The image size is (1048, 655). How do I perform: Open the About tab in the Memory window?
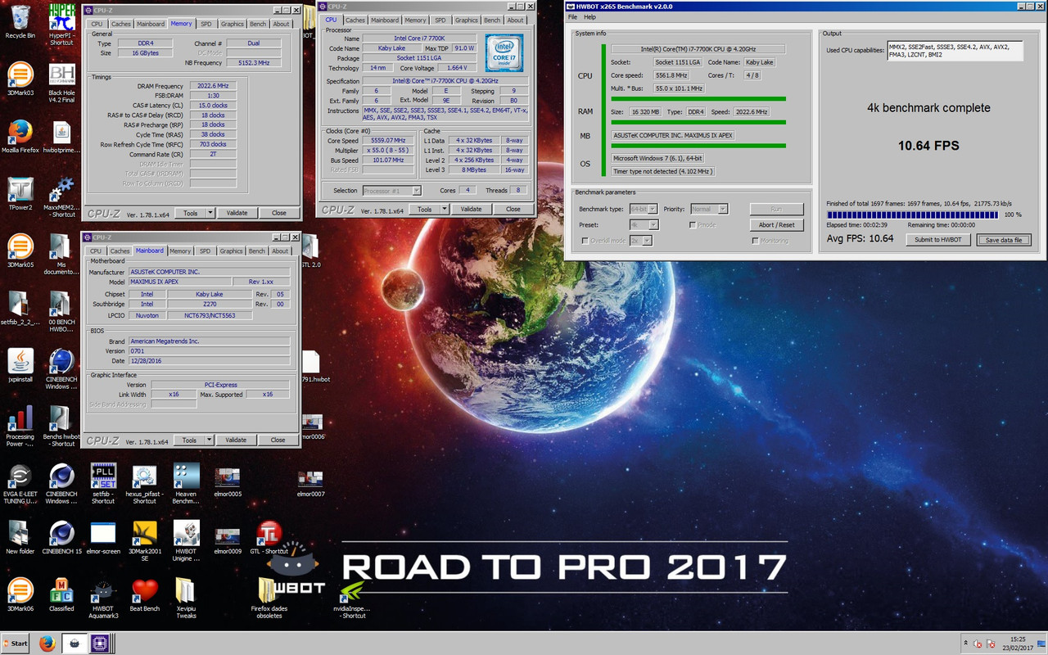coord(281,24)
